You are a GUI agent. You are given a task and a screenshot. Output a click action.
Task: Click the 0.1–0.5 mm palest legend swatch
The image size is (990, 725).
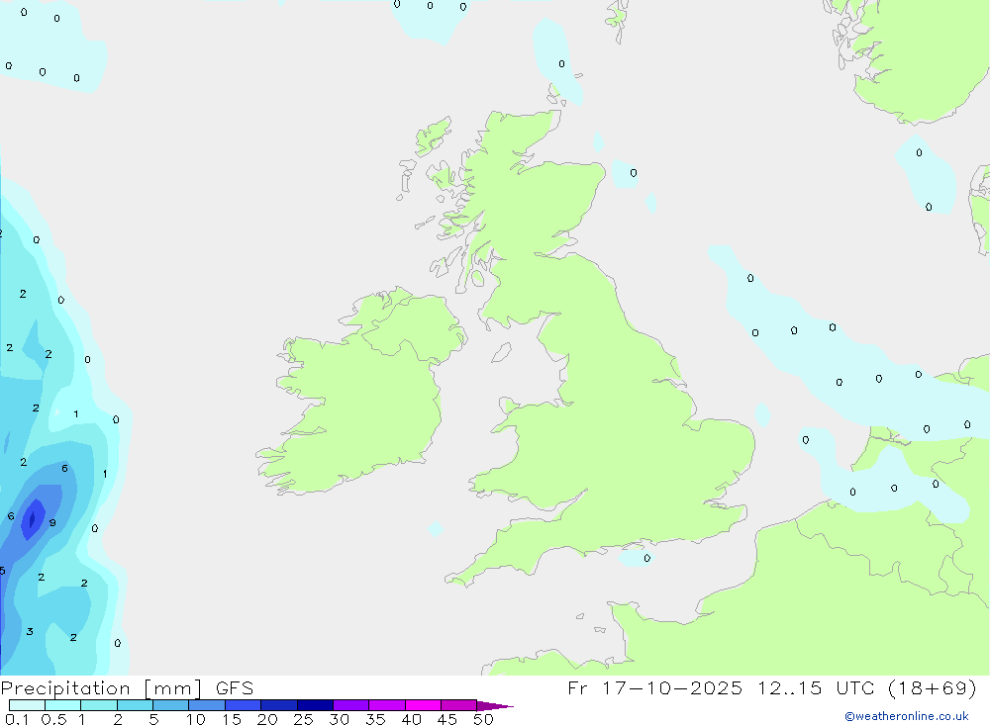pos(27,705)
